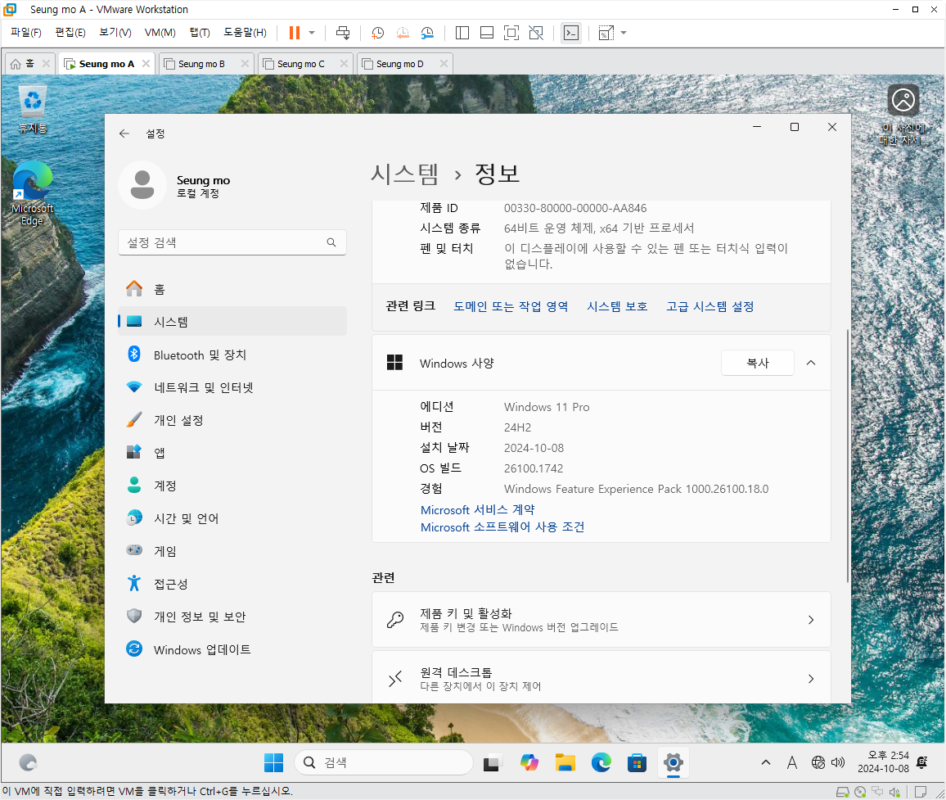Viewport: 946px width, 800px height.
Task: Pause the VM with the orange pause icon
Action: [x=295, y=33]
